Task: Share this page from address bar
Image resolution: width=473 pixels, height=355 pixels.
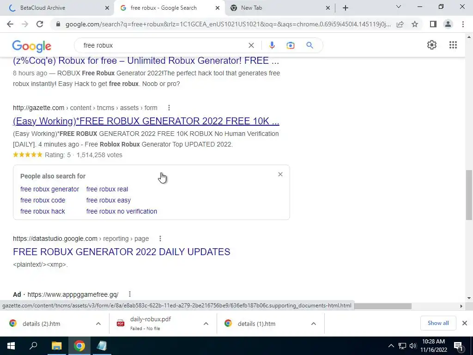Action: pyautogui.click(x=400, y=24)
